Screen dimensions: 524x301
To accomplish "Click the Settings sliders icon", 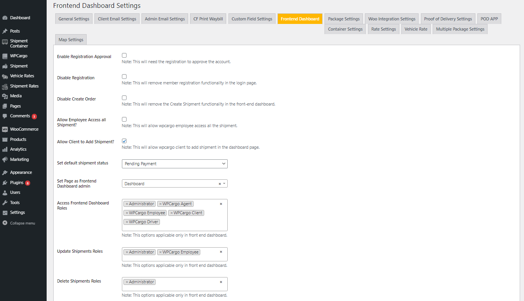I will 5,213.
